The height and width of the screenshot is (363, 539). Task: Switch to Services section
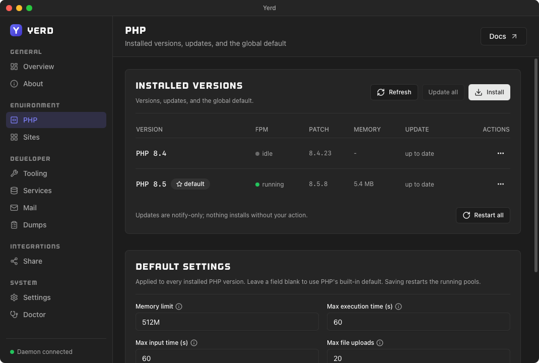56,191
